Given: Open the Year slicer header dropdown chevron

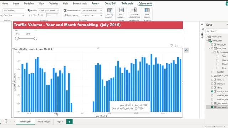Looking at the screenshot, I should (36, 30).
